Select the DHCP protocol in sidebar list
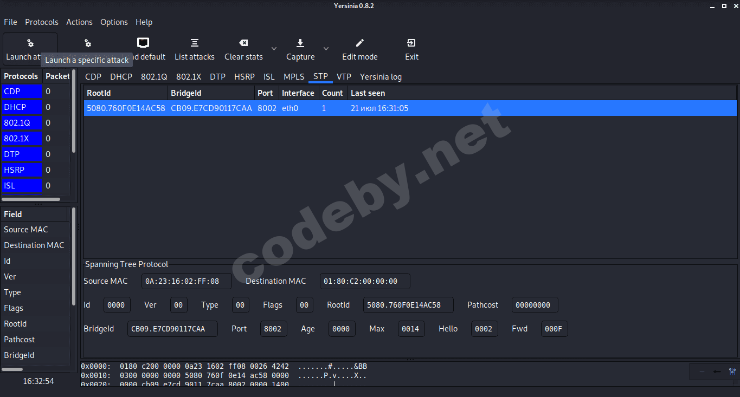740x397 pixels. tap(22, 107)
